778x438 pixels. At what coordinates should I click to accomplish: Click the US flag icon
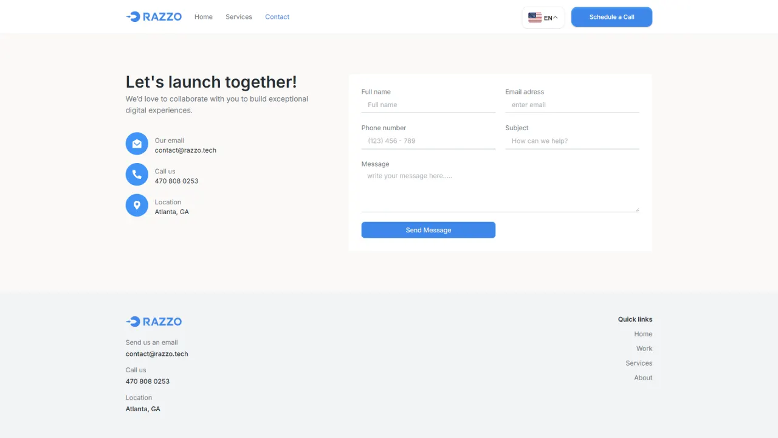[x=535, y=18]
